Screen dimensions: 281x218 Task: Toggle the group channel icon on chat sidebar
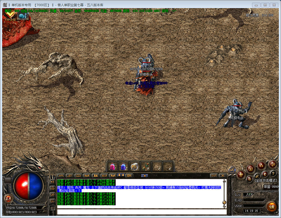tap(52, 188)
